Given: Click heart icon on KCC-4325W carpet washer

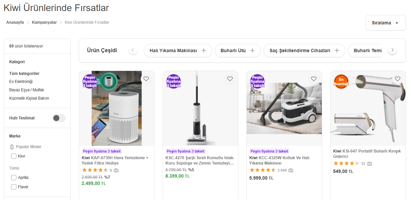Looking at the screenshot, I should 314,79.
